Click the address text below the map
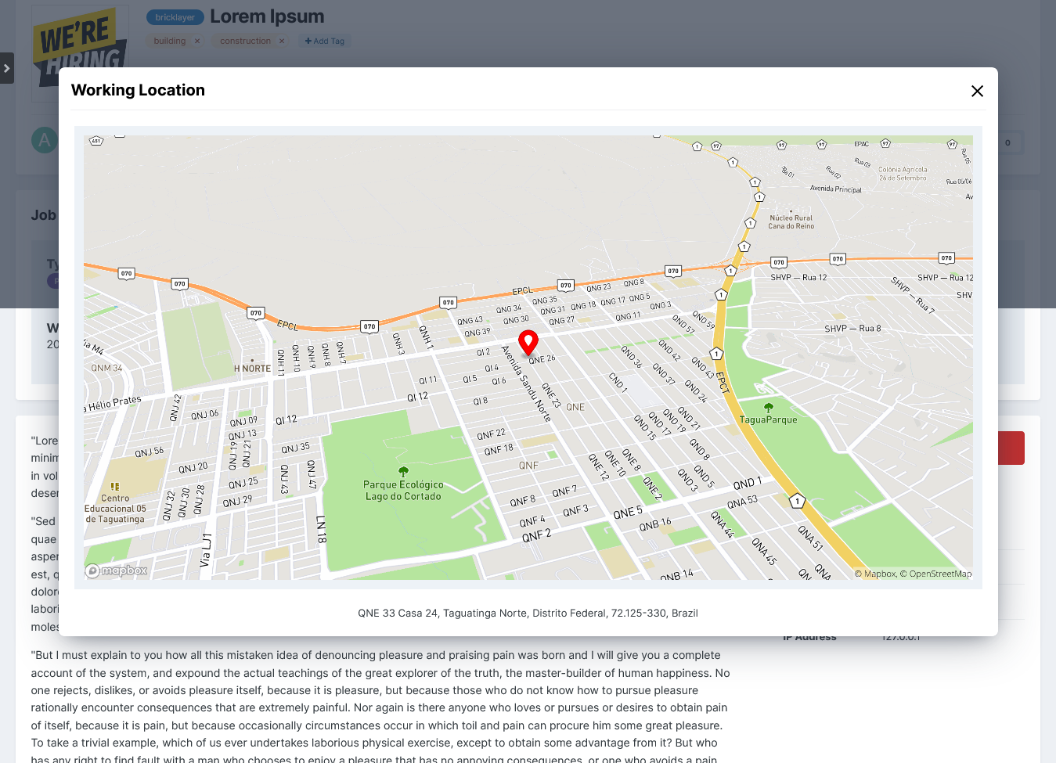 [528, 613]
